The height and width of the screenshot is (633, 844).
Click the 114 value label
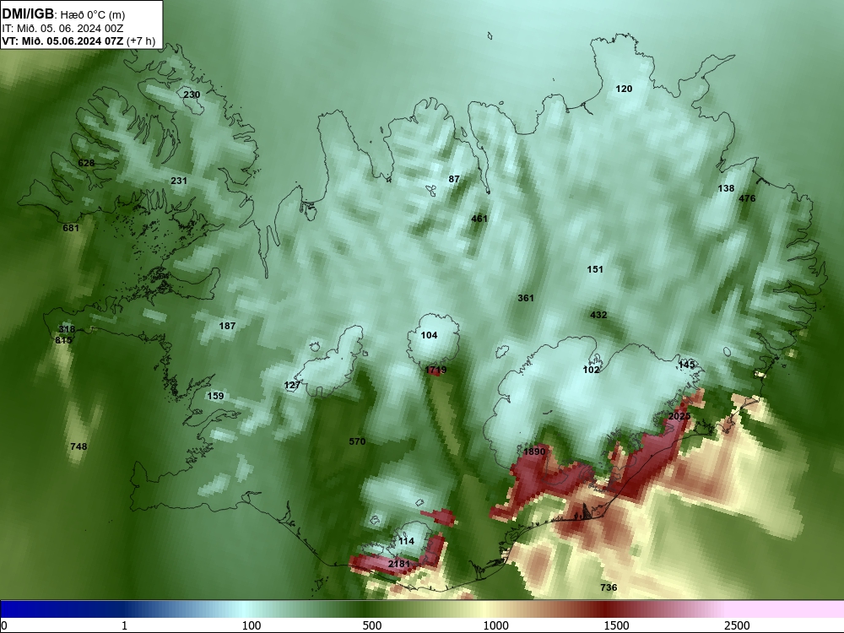(407, 541)
